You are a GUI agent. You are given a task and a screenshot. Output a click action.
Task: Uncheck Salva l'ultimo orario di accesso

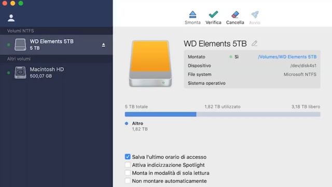click(128, 157)
